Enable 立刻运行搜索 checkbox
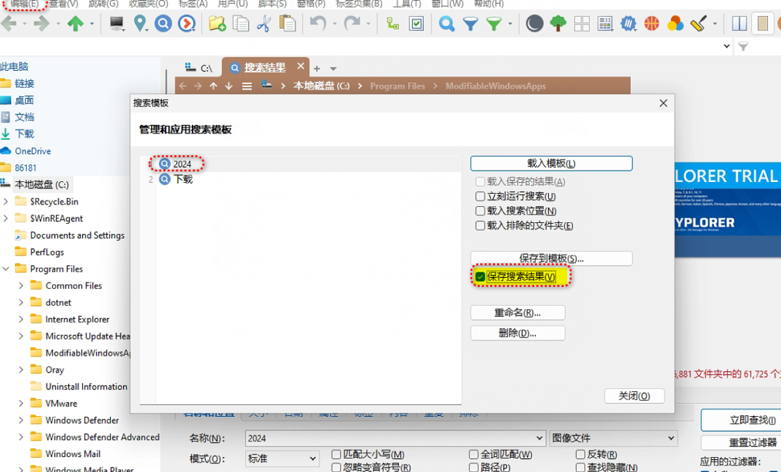The height and width of the screenshot is (472, 781). click(x=480, y=196)
